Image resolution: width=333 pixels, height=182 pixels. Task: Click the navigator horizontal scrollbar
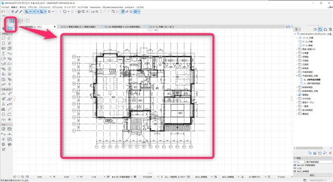coord(309,148)
